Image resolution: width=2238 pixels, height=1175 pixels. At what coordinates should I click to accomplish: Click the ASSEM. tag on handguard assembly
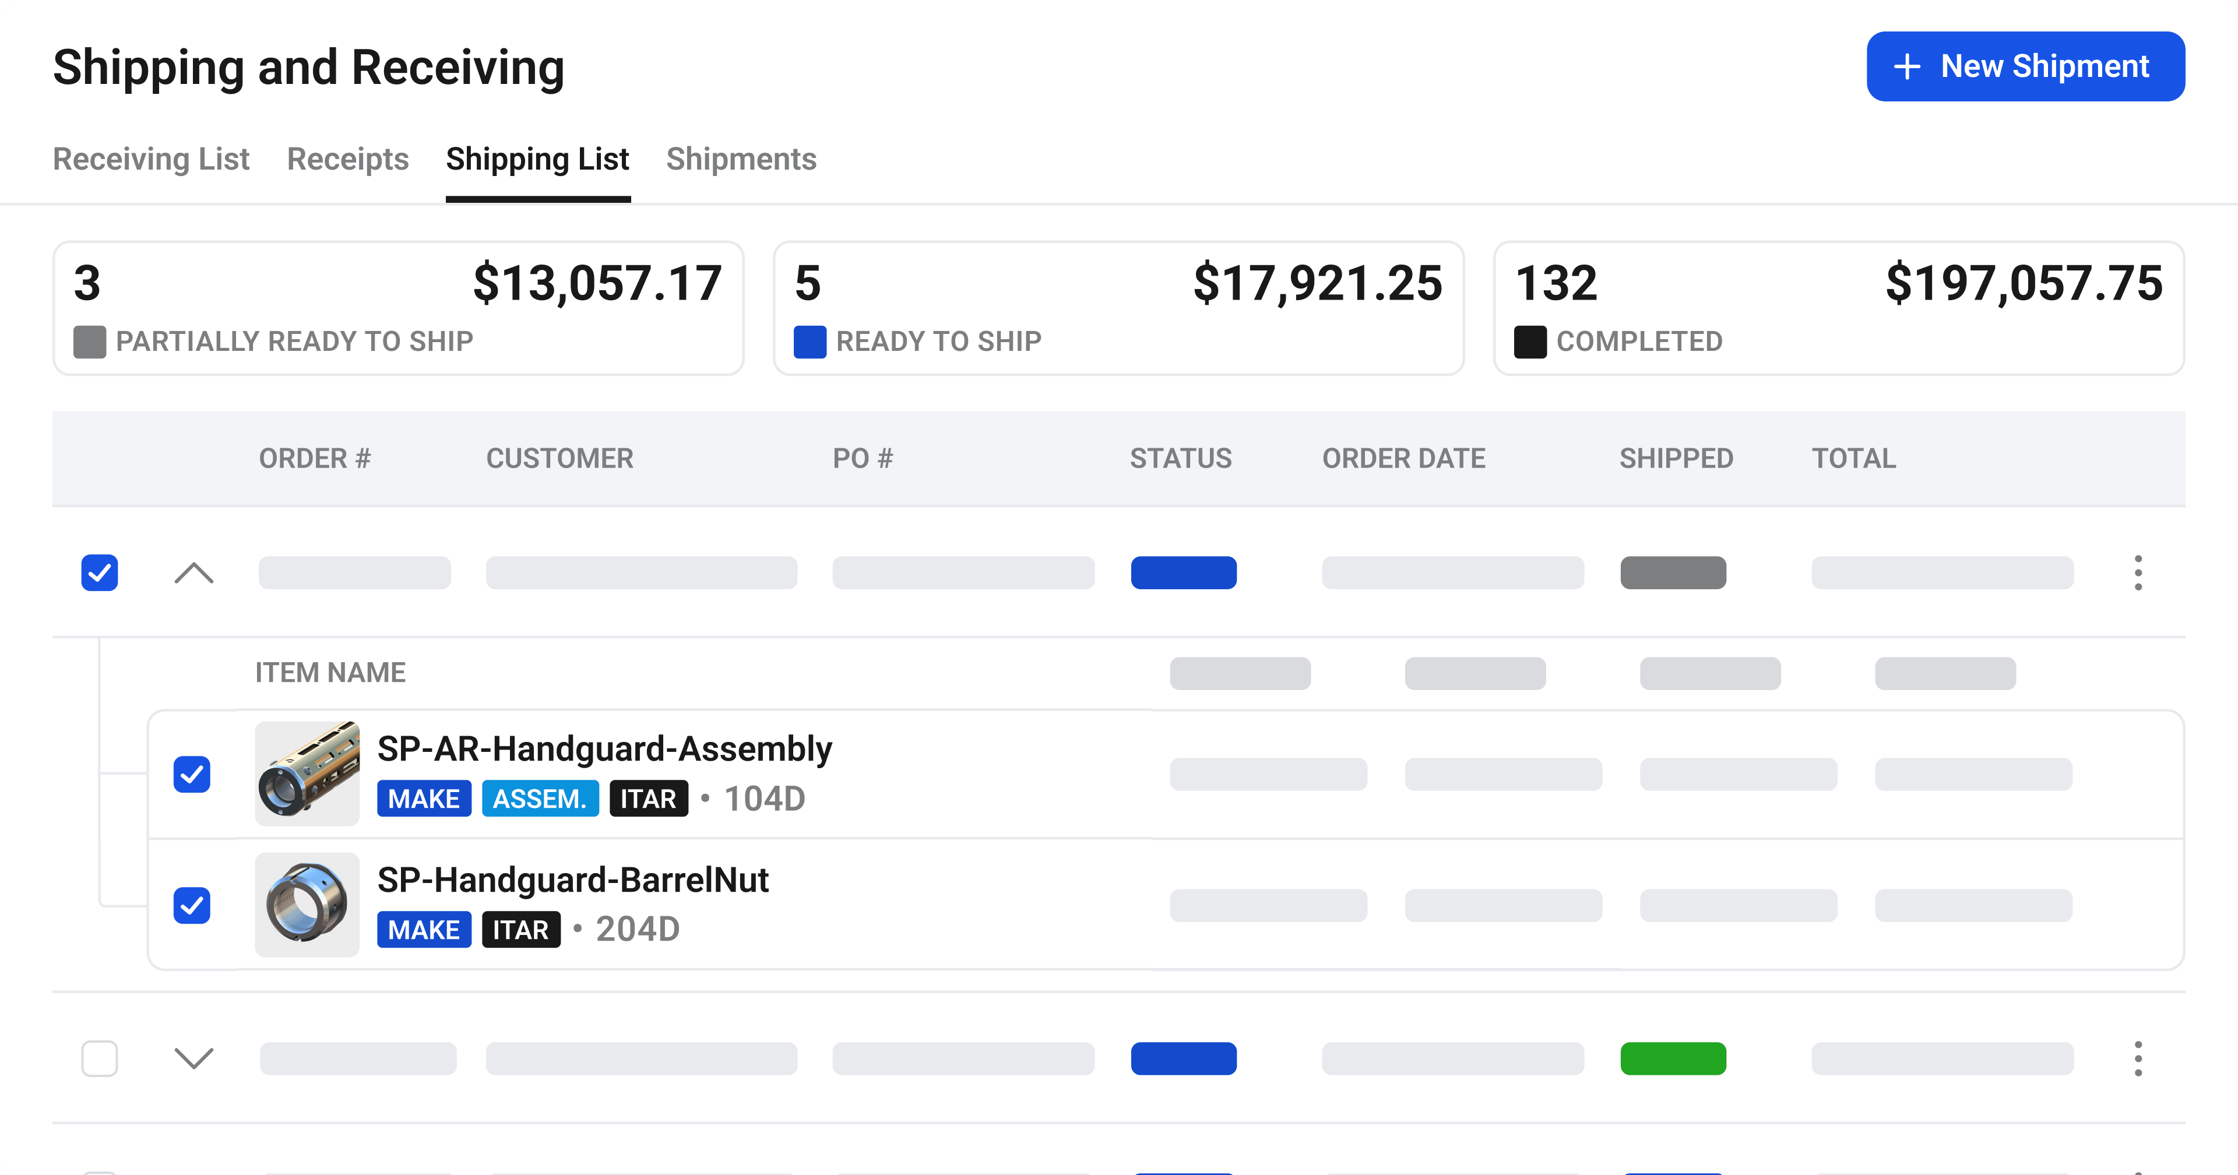pyautogui.click(x=540, y=798)
